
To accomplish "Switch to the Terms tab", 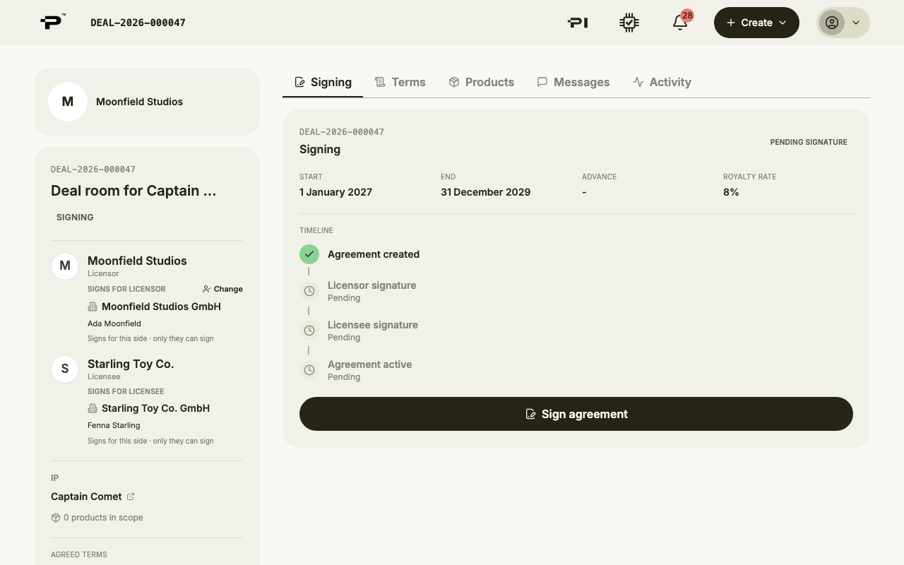I will tap(400, 82).
